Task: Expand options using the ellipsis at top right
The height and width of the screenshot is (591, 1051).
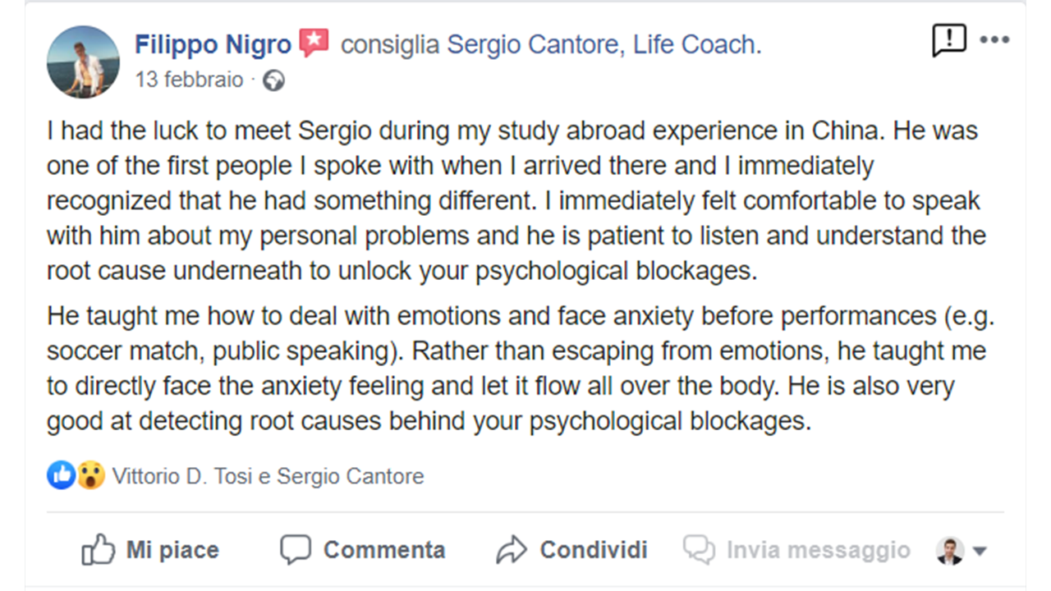Action: click(x=995, y=39)
